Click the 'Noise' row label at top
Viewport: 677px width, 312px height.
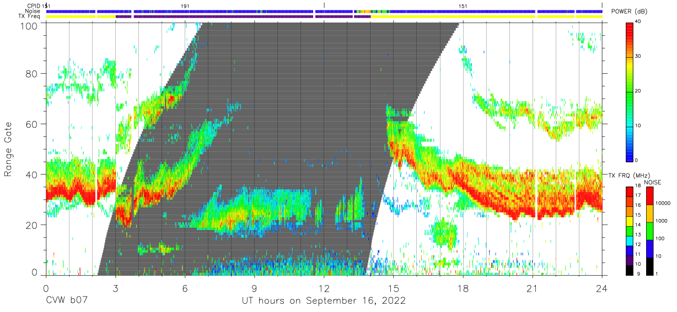pyautogui.click(x=33, y=11)
